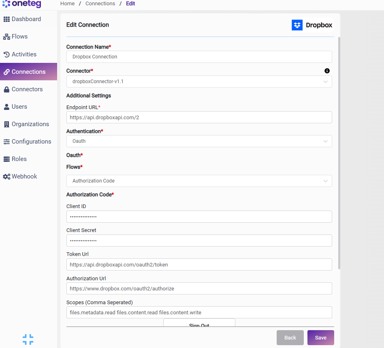The width and height of the screenshot is (384, 348).
Task: Save the connection
Action: tap(320, 337)
